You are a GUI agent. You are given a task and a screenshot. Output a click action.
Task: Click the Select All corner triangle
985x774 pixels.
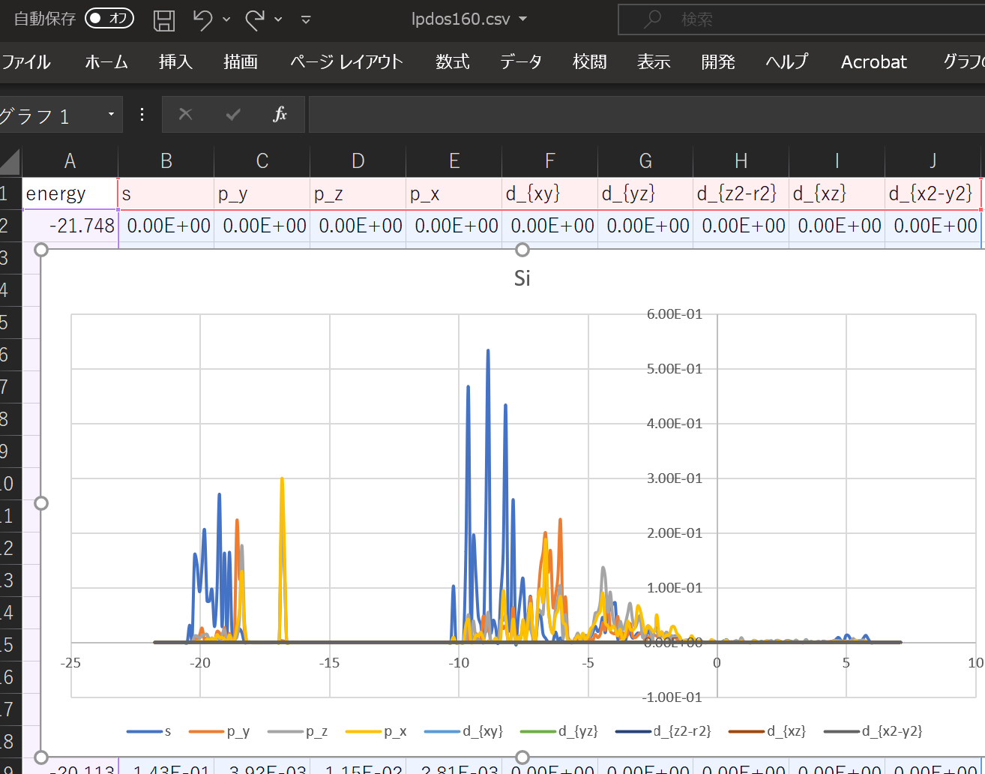10,161
